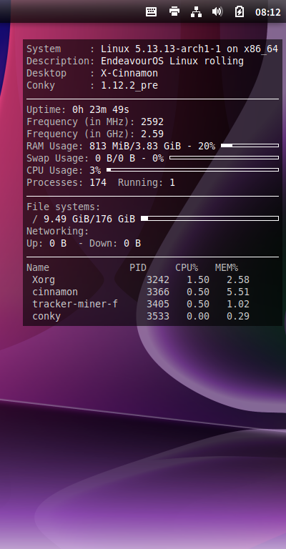Check the battery power status icon
This screenshot has height=549, width=286.
(239, 11)
